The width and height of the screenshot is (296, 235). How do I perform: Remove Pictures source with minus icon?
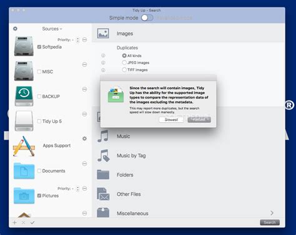click(84, 188)
